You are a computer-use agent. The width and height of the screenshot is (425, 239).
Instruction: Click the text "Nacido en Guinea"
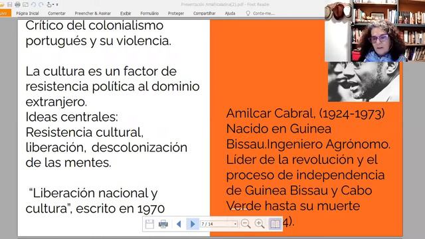pyautogui.click(x=279, y=129)
